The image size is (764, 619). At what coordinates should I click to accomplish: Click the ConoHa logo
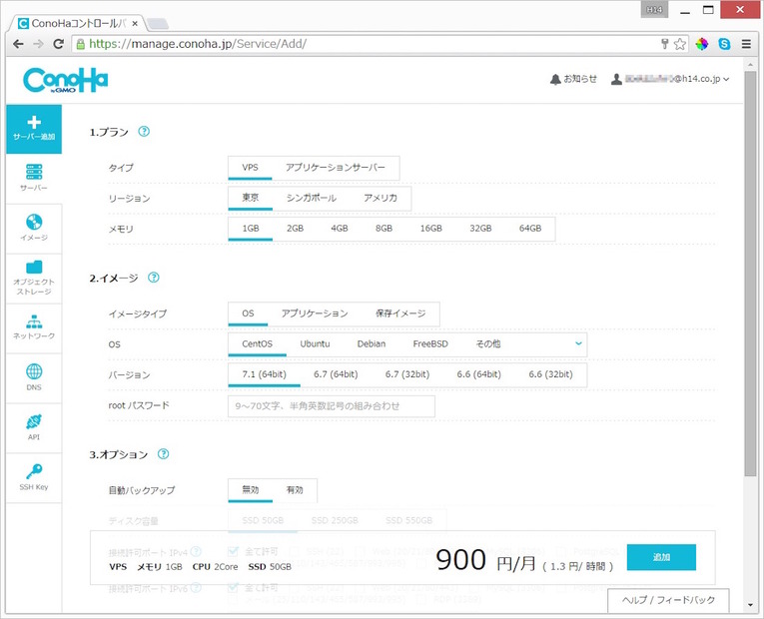coord(65,81)
